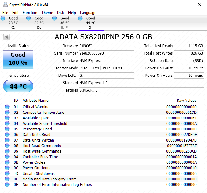The width and height of the screenshot is (207, 193).
Task: Click the status icon for Number of Error Information Log Entries
Action: tap(7, 184)
